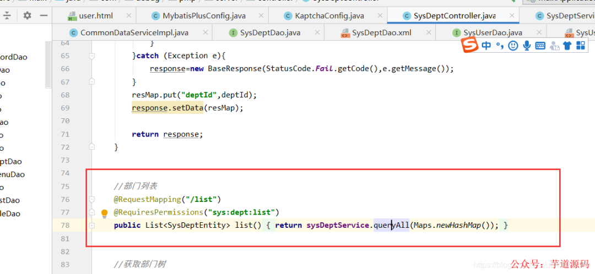Image resolution: width=595 pixels, height=274 pixels.
Task: Click the yellow light bulb intention icon
Action: [x=105, y=213]
